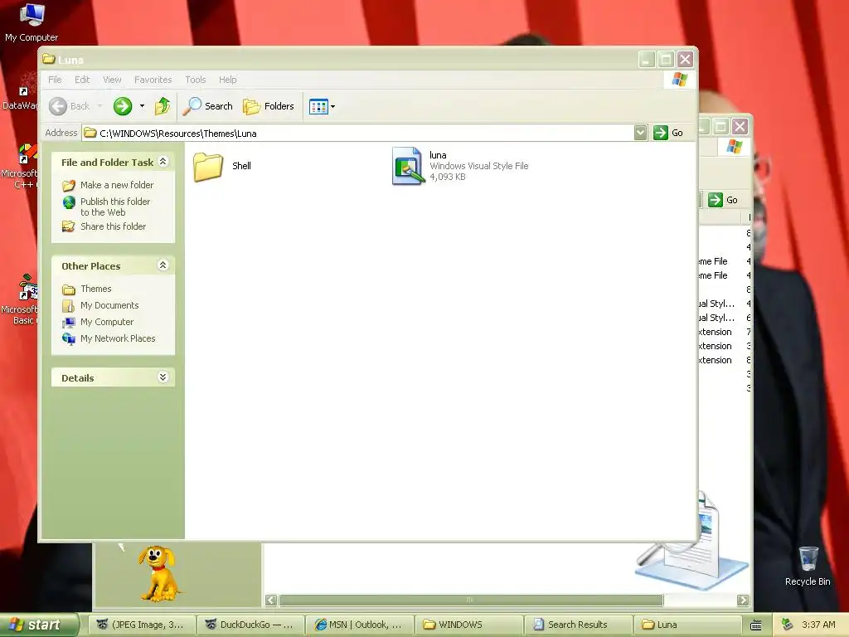This screenshot has width=849, height=637.
Task: Click the Publish folder globe icon
Action: click(x=69, y=202)
